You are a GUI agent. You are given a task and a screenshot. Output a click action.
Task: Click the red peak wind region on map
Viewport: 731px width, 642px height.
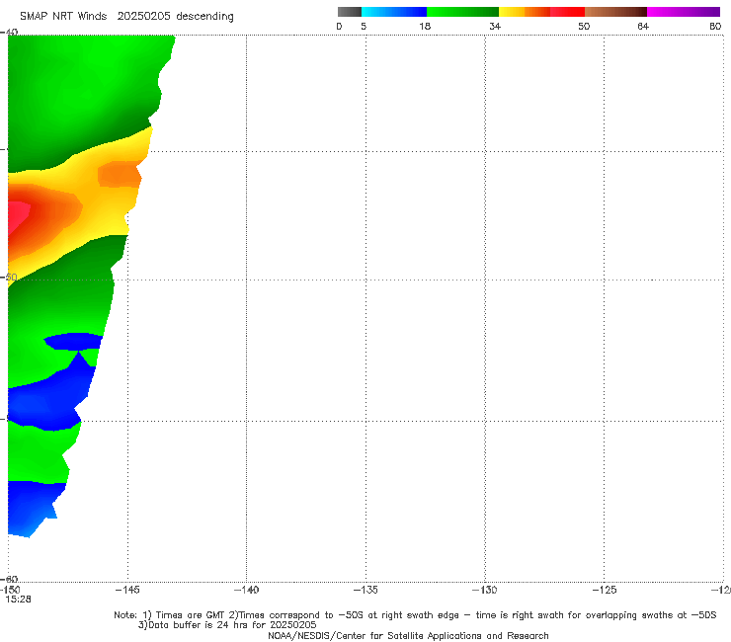click(x=18, y=216)
